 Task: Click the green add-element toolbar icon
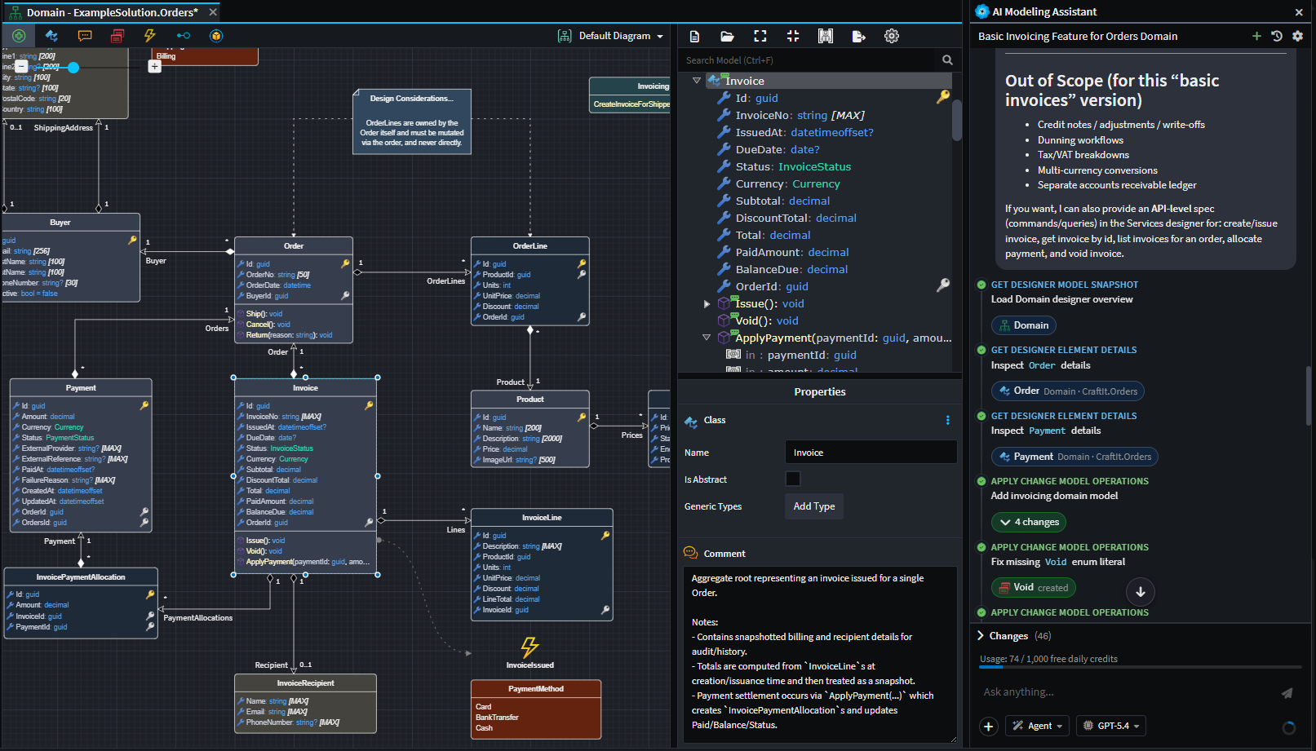(x=19, y=36)
